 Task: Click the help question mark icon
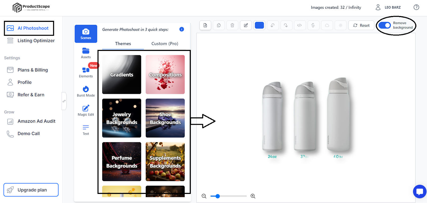pos(416,7)
